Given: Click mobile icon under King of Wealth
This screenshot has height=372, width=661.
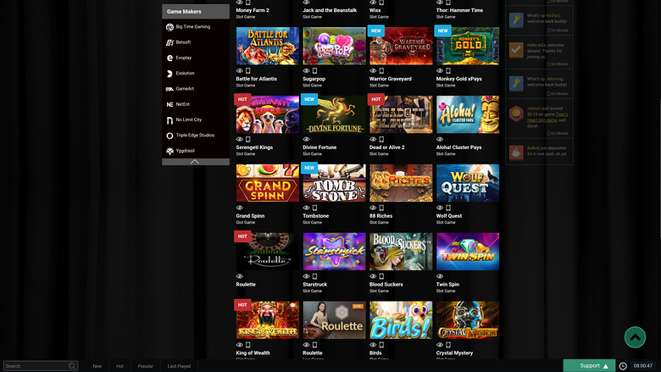Looking at the screenshot, I should coord(247,345).
